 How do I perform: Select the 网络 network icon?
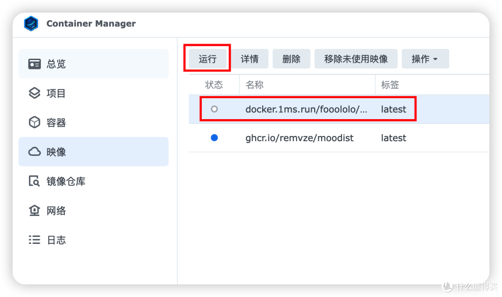tap(34, 211)
